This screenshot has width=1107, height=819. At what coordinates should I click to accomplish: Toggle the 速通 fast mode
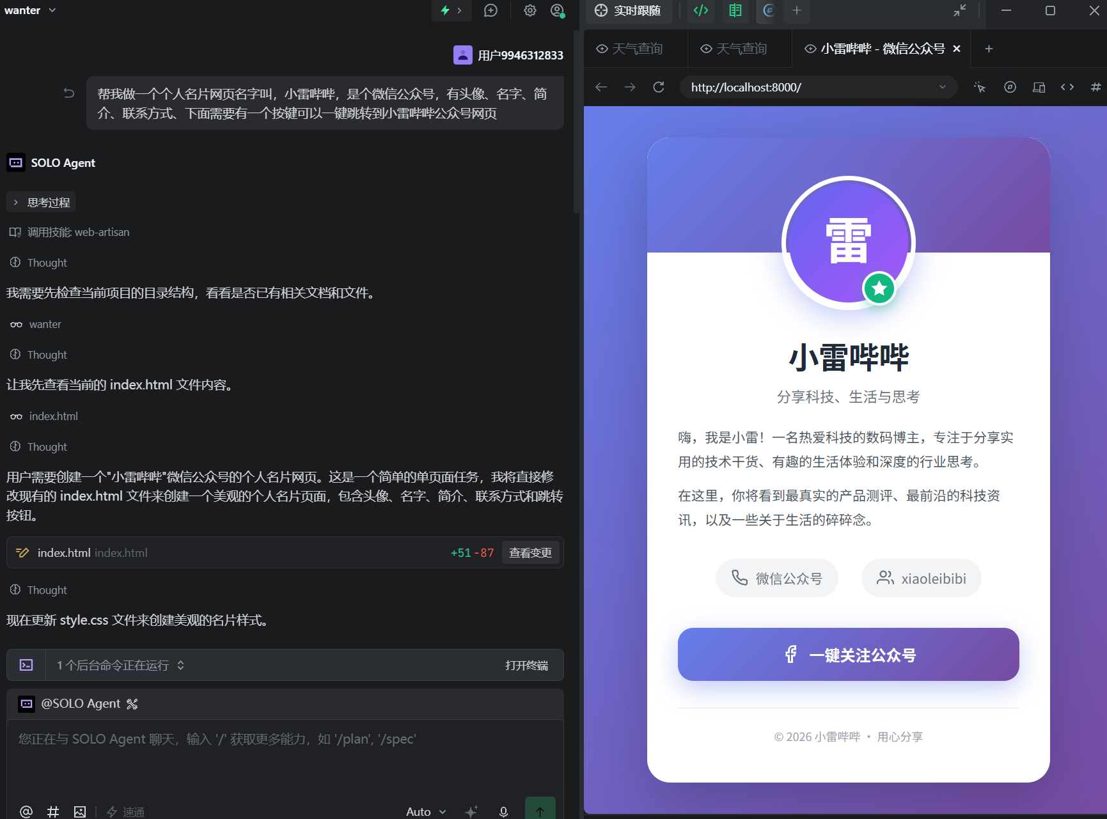coord(126,812)
